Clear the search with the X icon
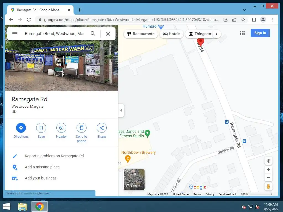The width and height of the screenshot is (283, 212). click(108, 34)
